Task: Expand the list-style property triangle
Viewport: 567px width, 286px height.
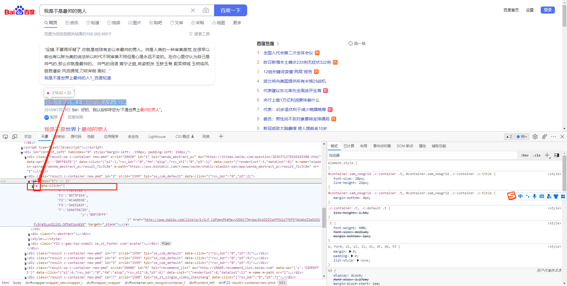Action: [x=358, y=260]
